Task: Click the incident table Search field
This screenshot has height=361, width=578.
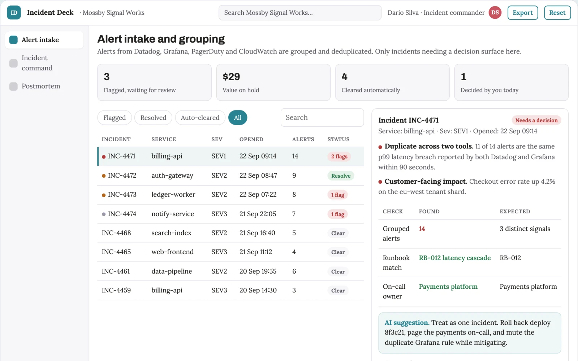Action: click(322, 118)
